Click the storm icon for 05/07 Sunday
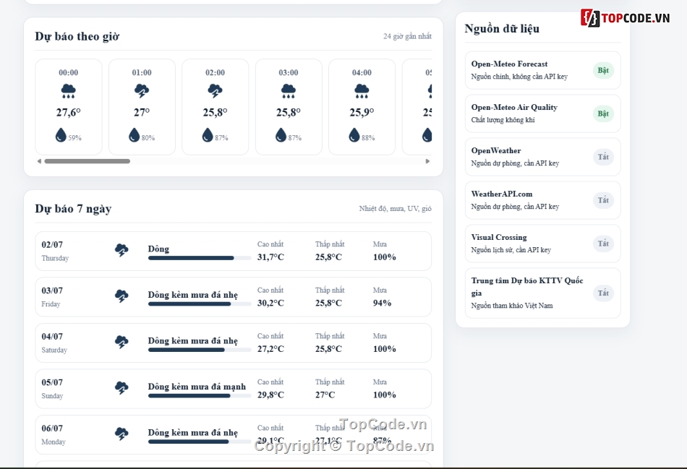The width and height of the screenshot is (687, 469). [121, 388]
